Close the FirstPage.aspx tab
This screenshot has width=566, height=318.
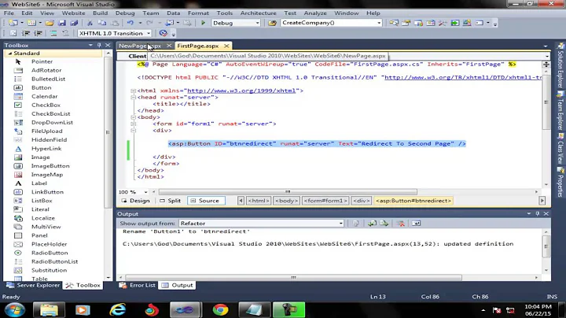coord(226,46)
